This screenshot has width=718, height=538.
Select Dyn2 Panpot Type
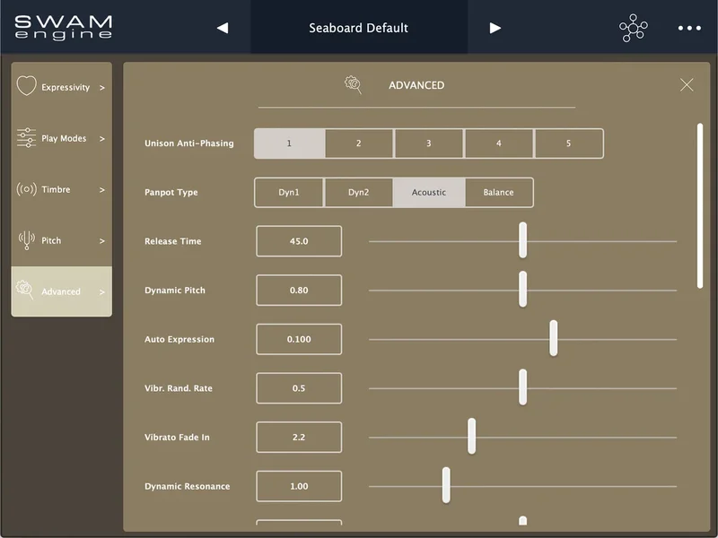tap(358, 192)
